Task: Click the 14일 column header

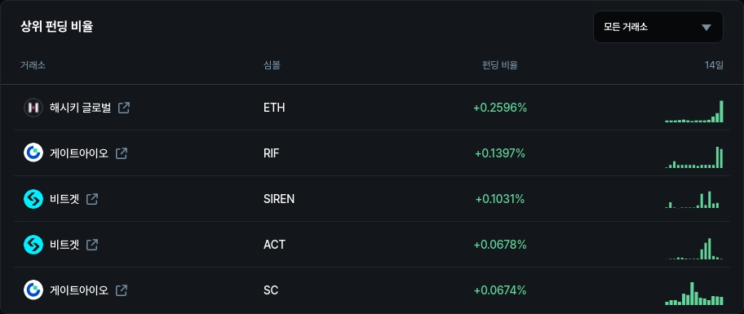Action: pos(714,65)
